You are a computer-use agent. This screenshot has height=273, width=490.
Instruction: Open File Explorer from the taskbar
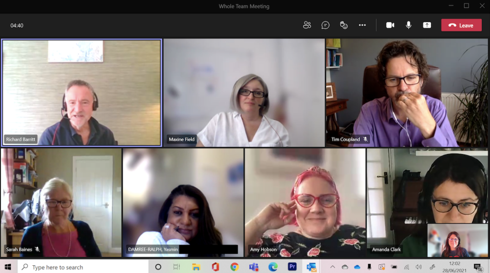pos(196,267)
